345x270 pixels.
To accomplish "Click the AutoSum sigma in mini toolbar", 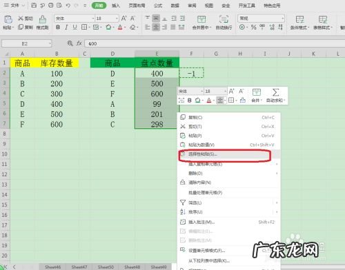I will coord(275,92).
